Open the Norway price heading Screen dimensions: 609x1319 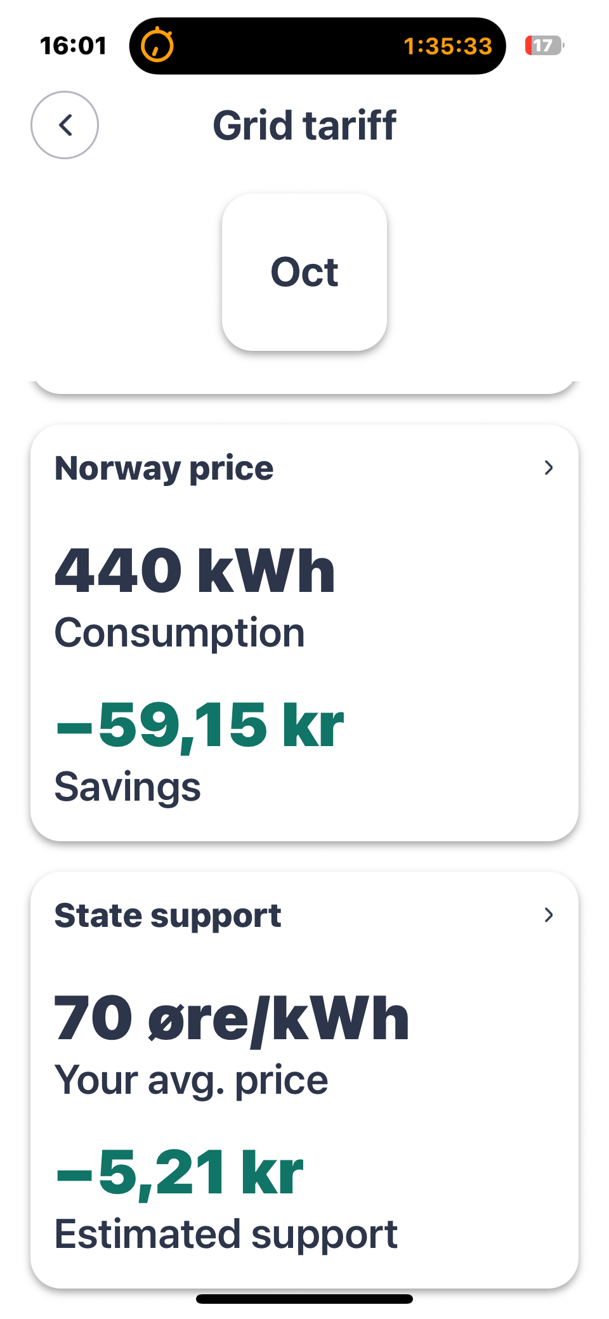pos(164,468)
